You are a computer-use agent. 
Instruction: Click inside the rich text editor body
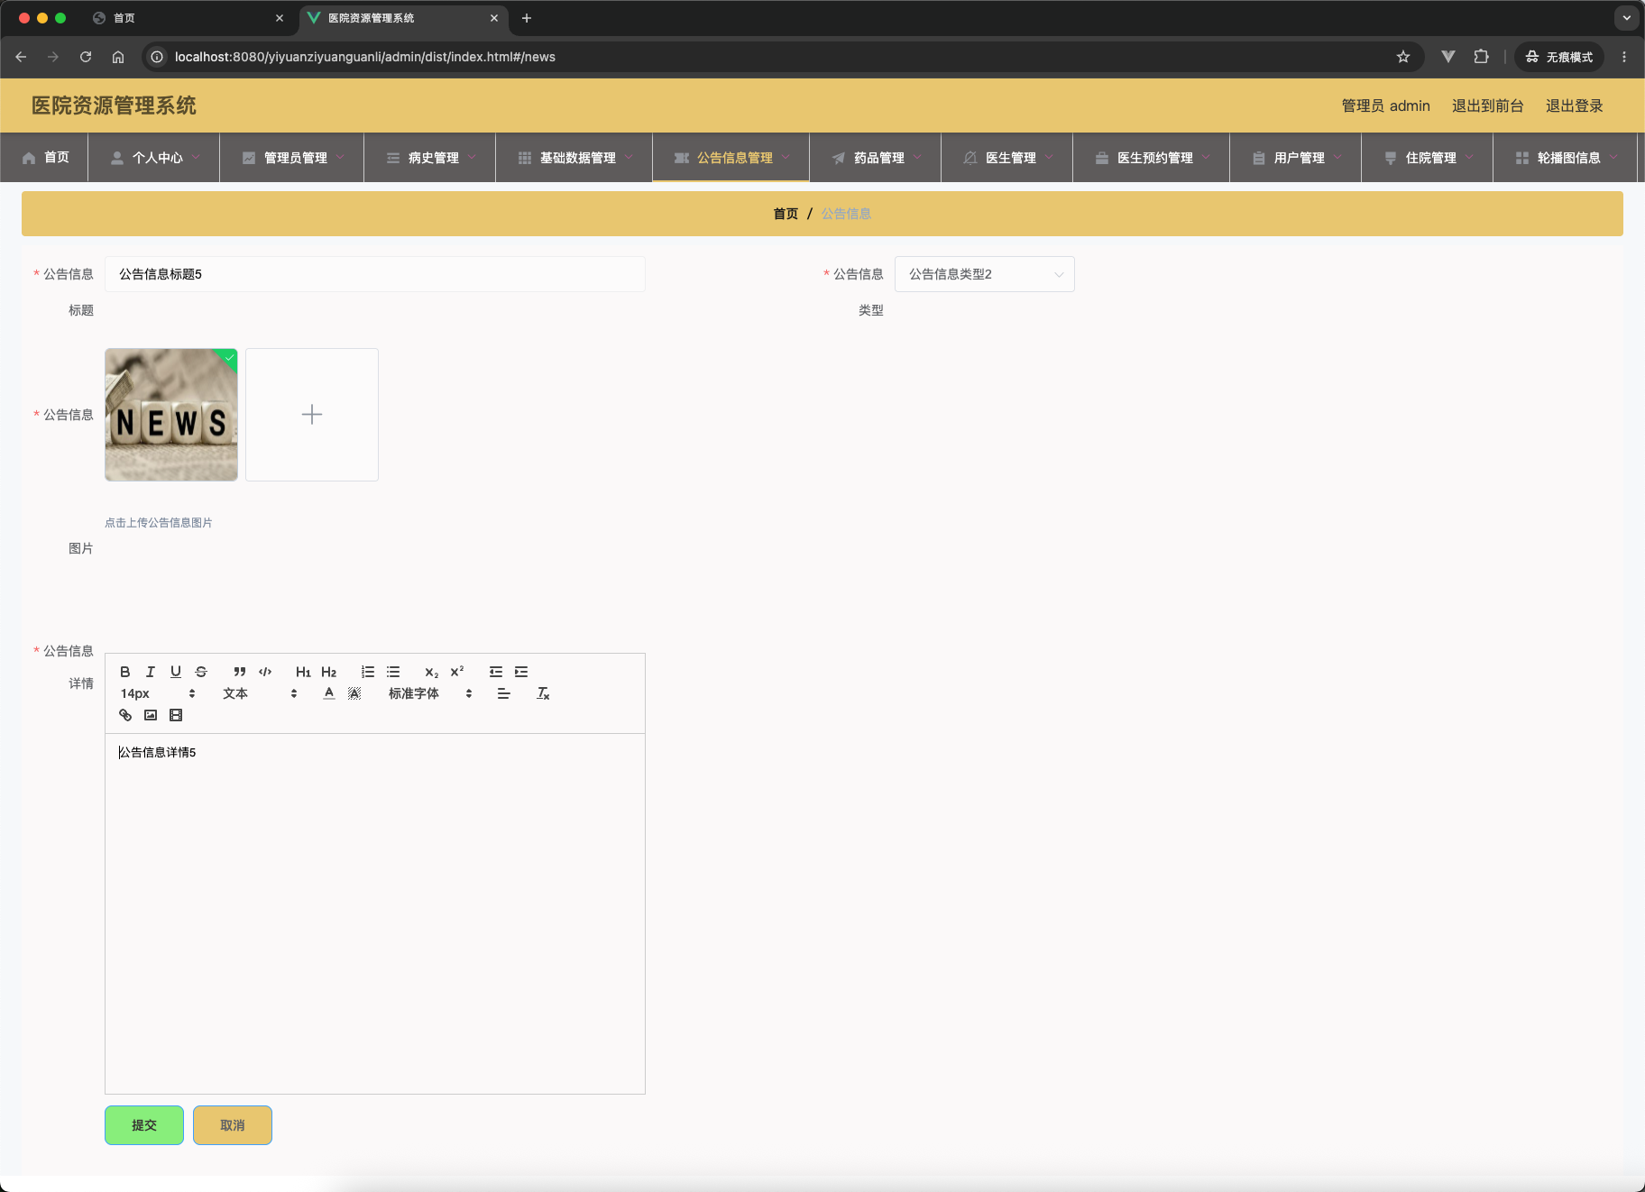click(375, 913)
